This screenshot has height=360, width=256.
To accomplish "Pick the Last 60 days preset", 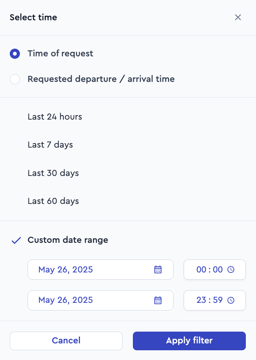I will (x=53, y=201).
